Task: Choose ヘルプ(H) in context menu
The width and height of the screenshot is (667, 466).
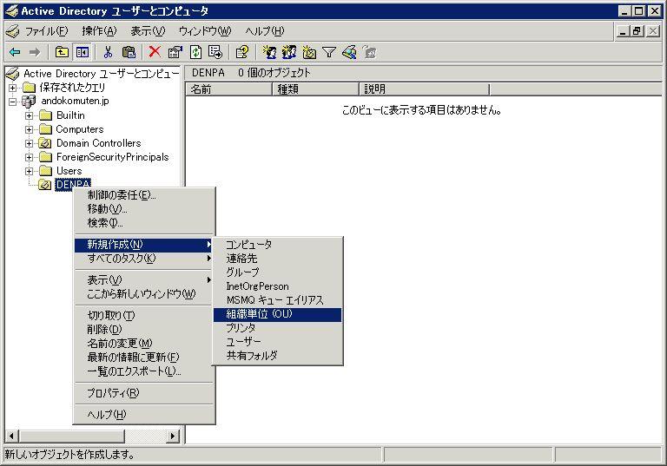Action: click(x=144, y=414)
